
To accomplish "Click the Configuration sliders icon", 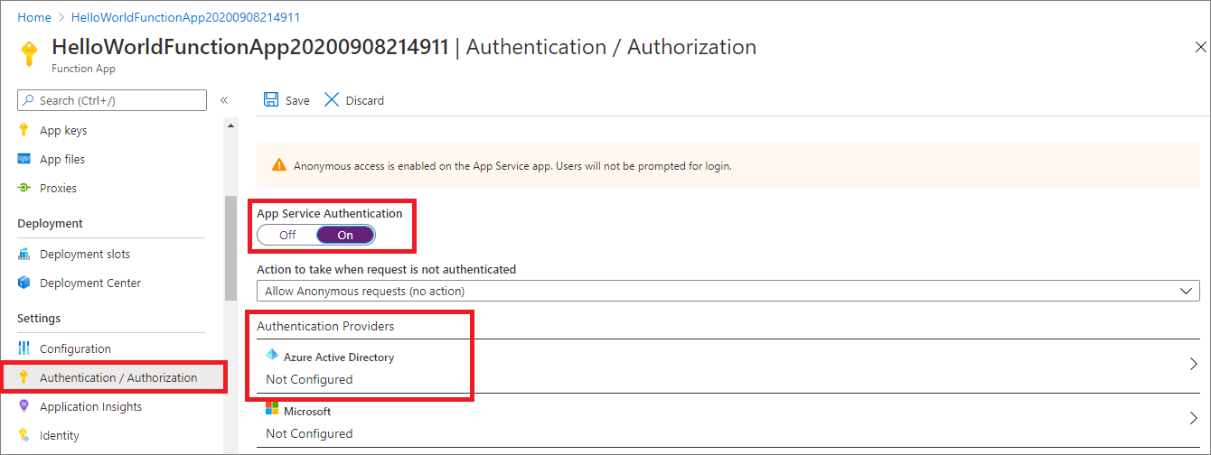I will tap(24, 349).
